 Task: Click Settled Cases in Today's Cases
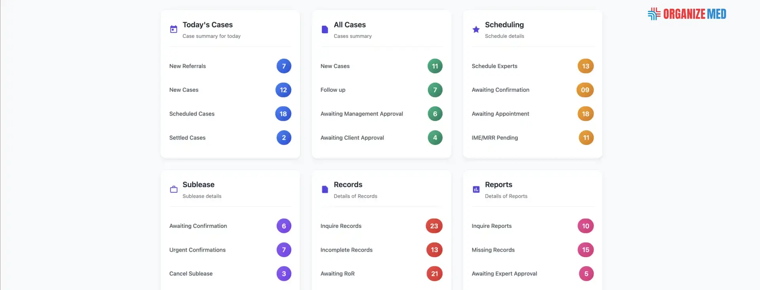(187, 138)
